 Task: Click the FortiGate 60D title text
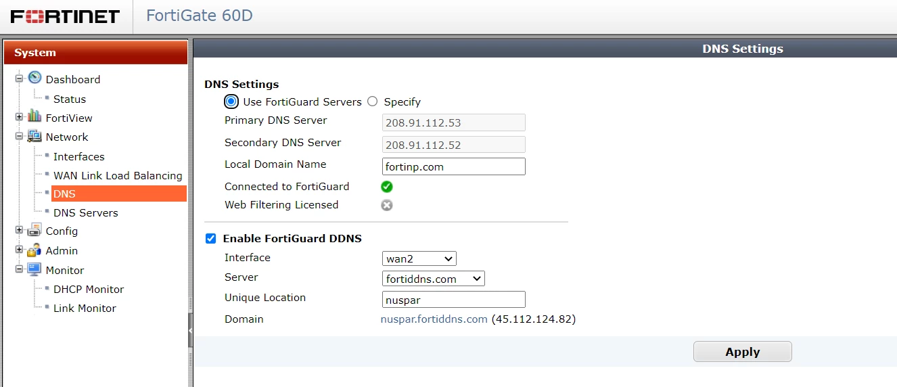[200, 15]
